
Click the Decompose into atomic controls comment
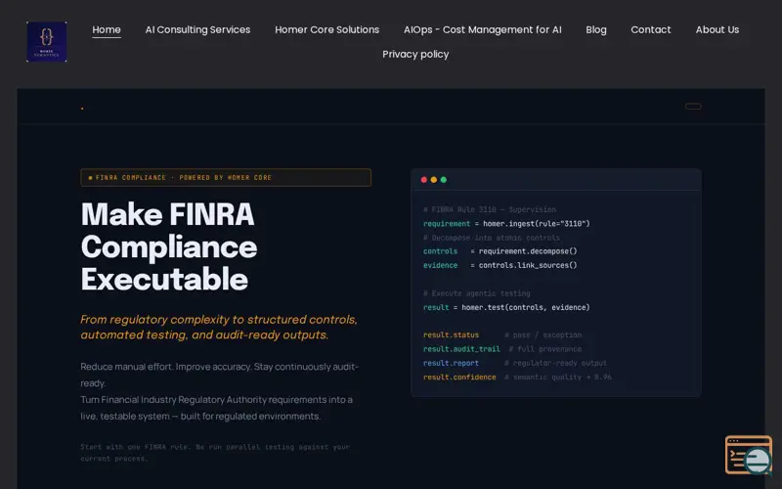coord(492,238)
